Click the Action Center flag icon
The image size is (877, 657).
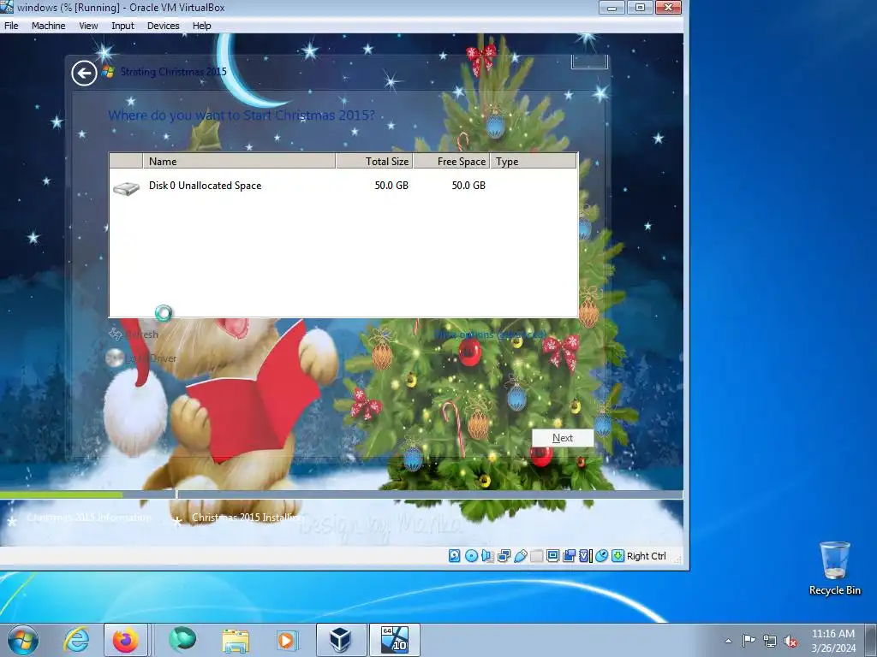(749, 641)
